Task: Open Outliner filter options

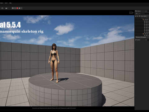Action: coord(137,14)
